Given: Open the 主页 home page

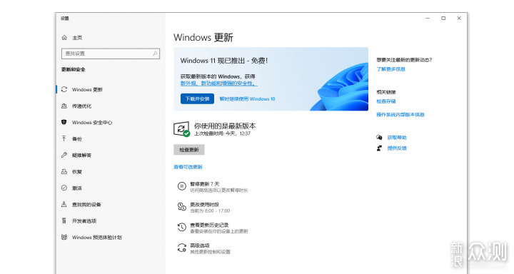Looking at the screenshot, I should [x=77, y=38].
